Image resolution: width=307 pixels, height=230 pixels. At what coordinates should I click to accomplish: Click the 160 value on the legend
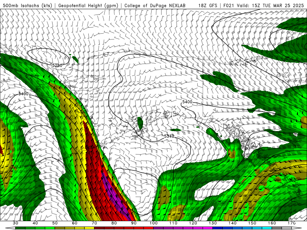272,223
